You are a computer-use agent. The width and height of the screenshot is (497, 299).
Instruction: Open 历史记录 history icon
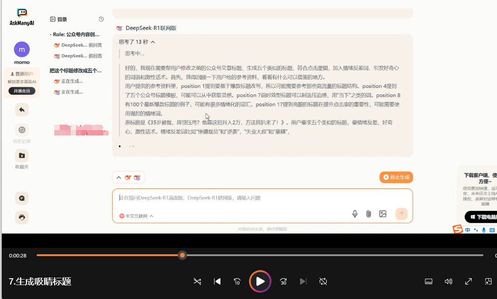22,130
